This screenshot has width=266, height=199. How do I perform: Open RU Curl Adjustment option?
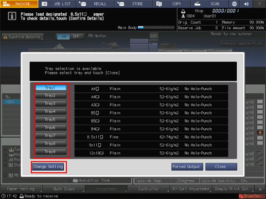pyautogui.click(x=191, y=189)
